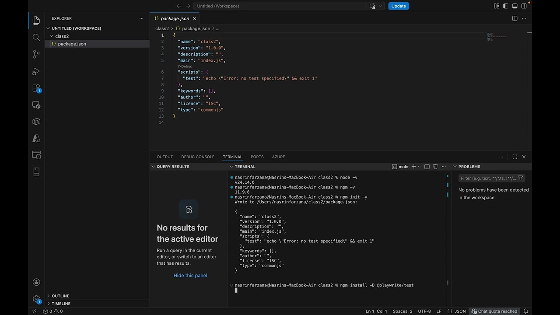Collapse the class2 folder

(62, 36)
